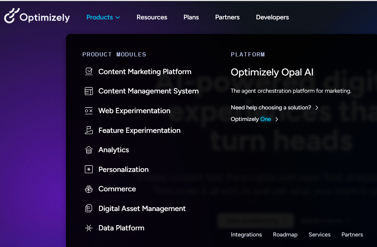Open Digital Asset Management page

(x=142, y=209)
